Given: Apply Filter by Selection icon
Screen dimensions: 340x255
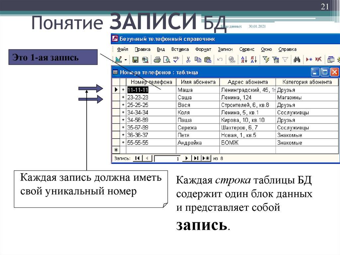Looking at the screenshot, I should (x=266, y=60).
